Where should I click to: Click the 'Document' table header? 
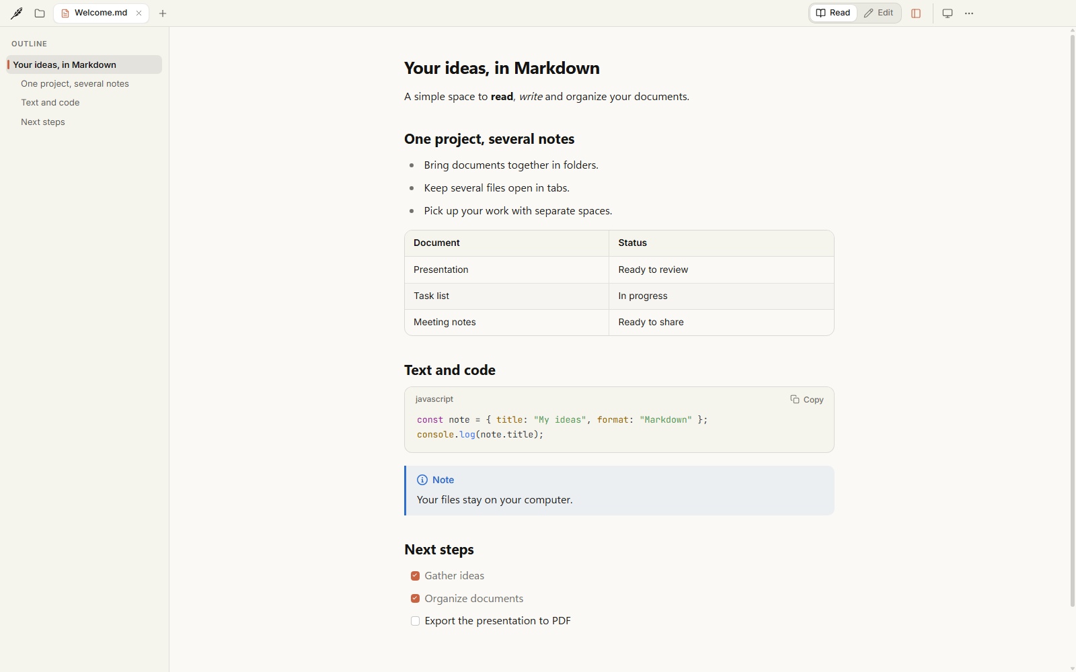coord(506,243)
